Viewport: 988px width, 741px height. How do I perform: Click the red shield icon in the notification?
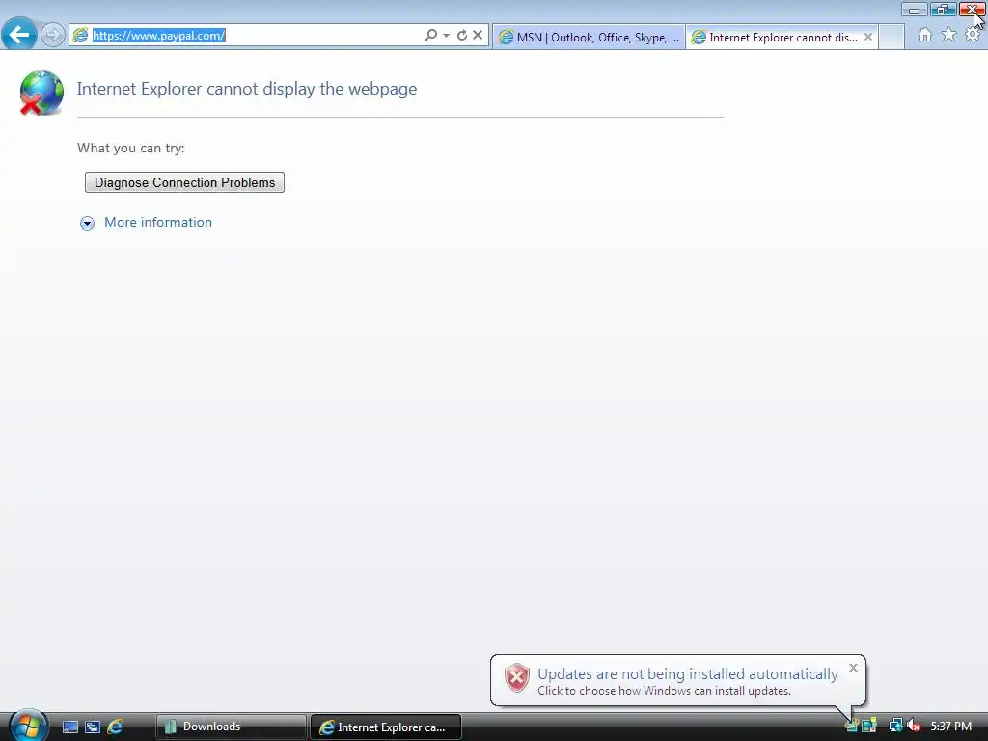tap(516, 678)
